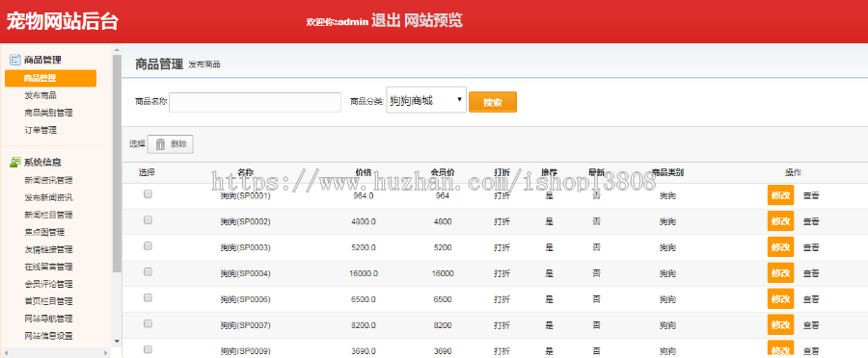868x358 pixels.
Task: Open 商品类别管理 in the sidebar
Action: (49, 113)
